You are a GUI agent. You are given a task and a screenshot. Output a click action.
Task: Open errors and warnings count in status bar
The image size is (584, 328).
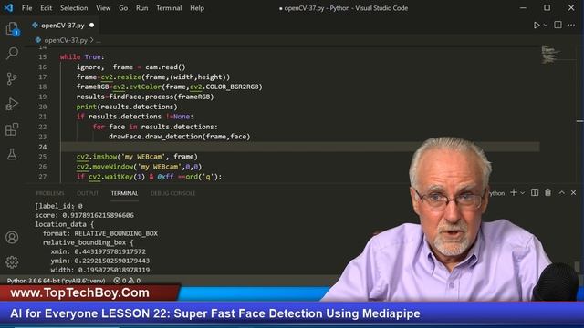127,281
